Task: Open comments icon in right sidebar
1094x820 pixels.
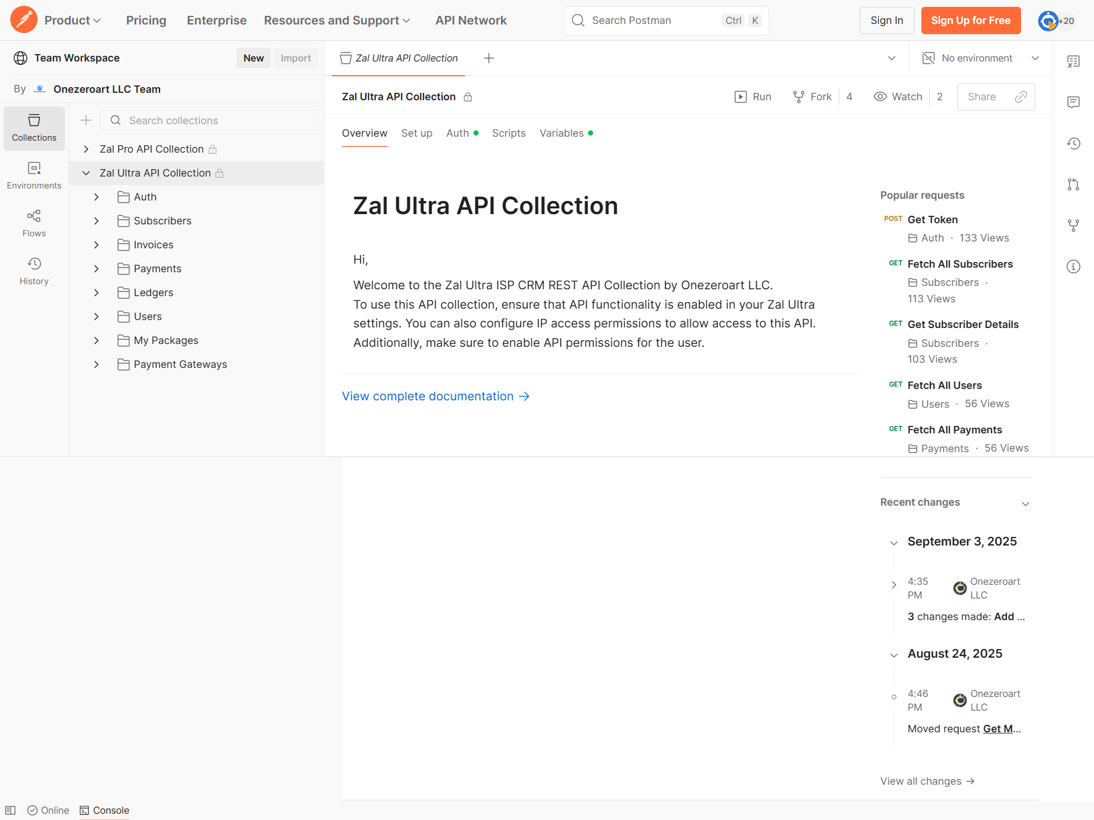Action: click(x=1073, y=102)
